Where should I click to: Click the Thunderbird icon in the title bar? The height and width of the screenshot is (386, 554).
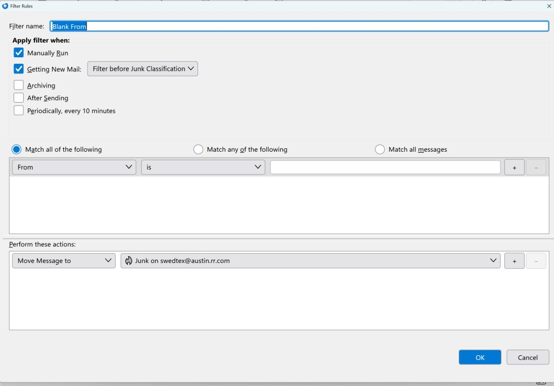[5, 6]
